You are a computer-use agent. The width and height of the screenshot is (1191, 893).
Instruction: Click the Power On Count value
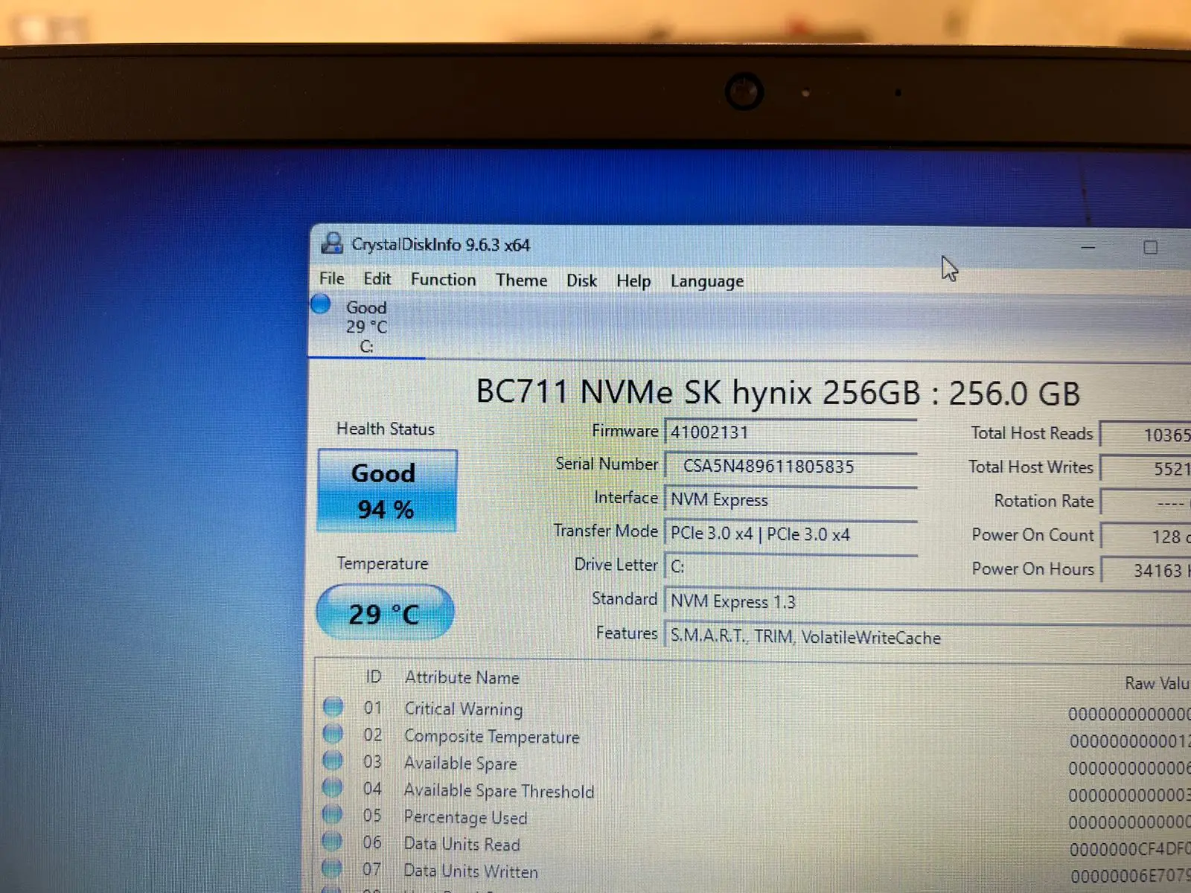point(1146,537)
